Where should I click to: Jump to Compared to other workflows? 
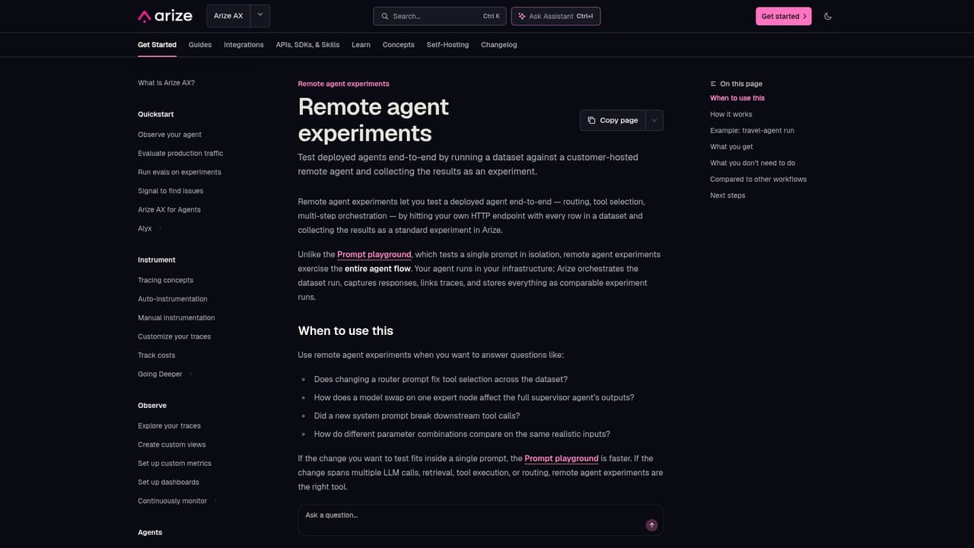758,180
